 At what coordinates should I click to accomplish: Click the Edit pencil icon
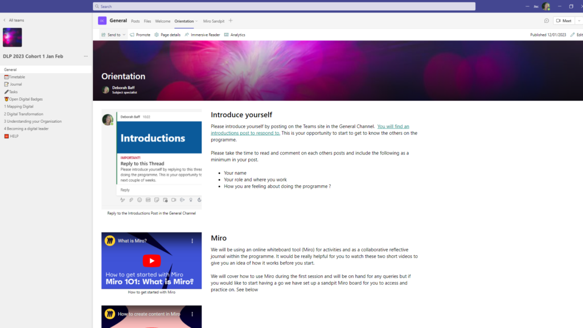[573, 35]
